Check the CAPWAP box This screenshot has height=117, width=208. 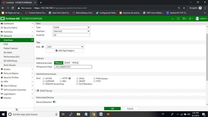pos(44,81)
